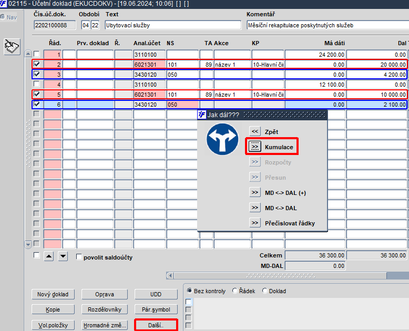Click the Hromadné změ... button
The image size is (409, 331).
pyautogui.click(x=105, y=325)
